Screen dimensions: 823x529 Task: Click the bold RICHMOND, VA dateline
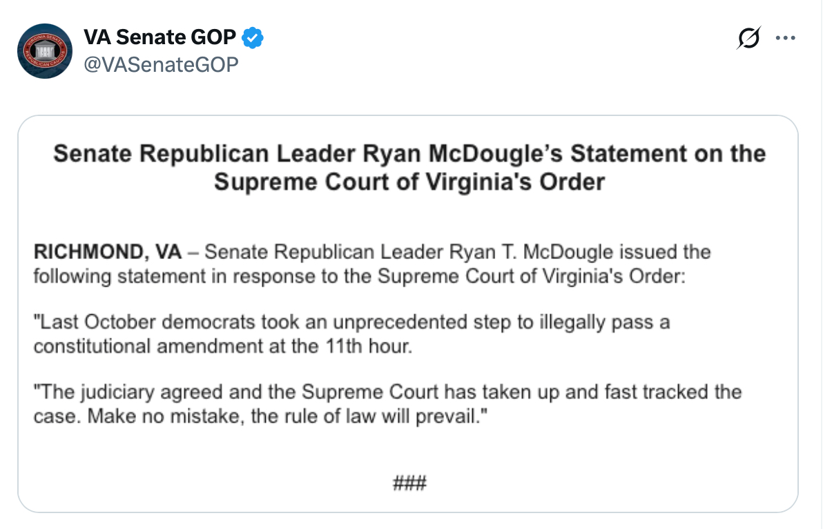point(108,251)
